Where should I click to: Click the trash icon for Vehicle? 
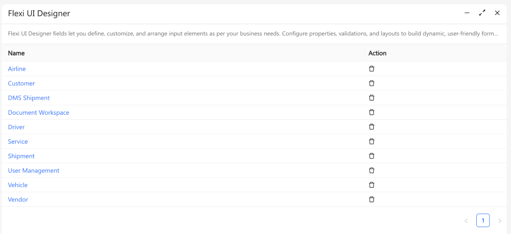pyautogui.click(x=371, y=185)
